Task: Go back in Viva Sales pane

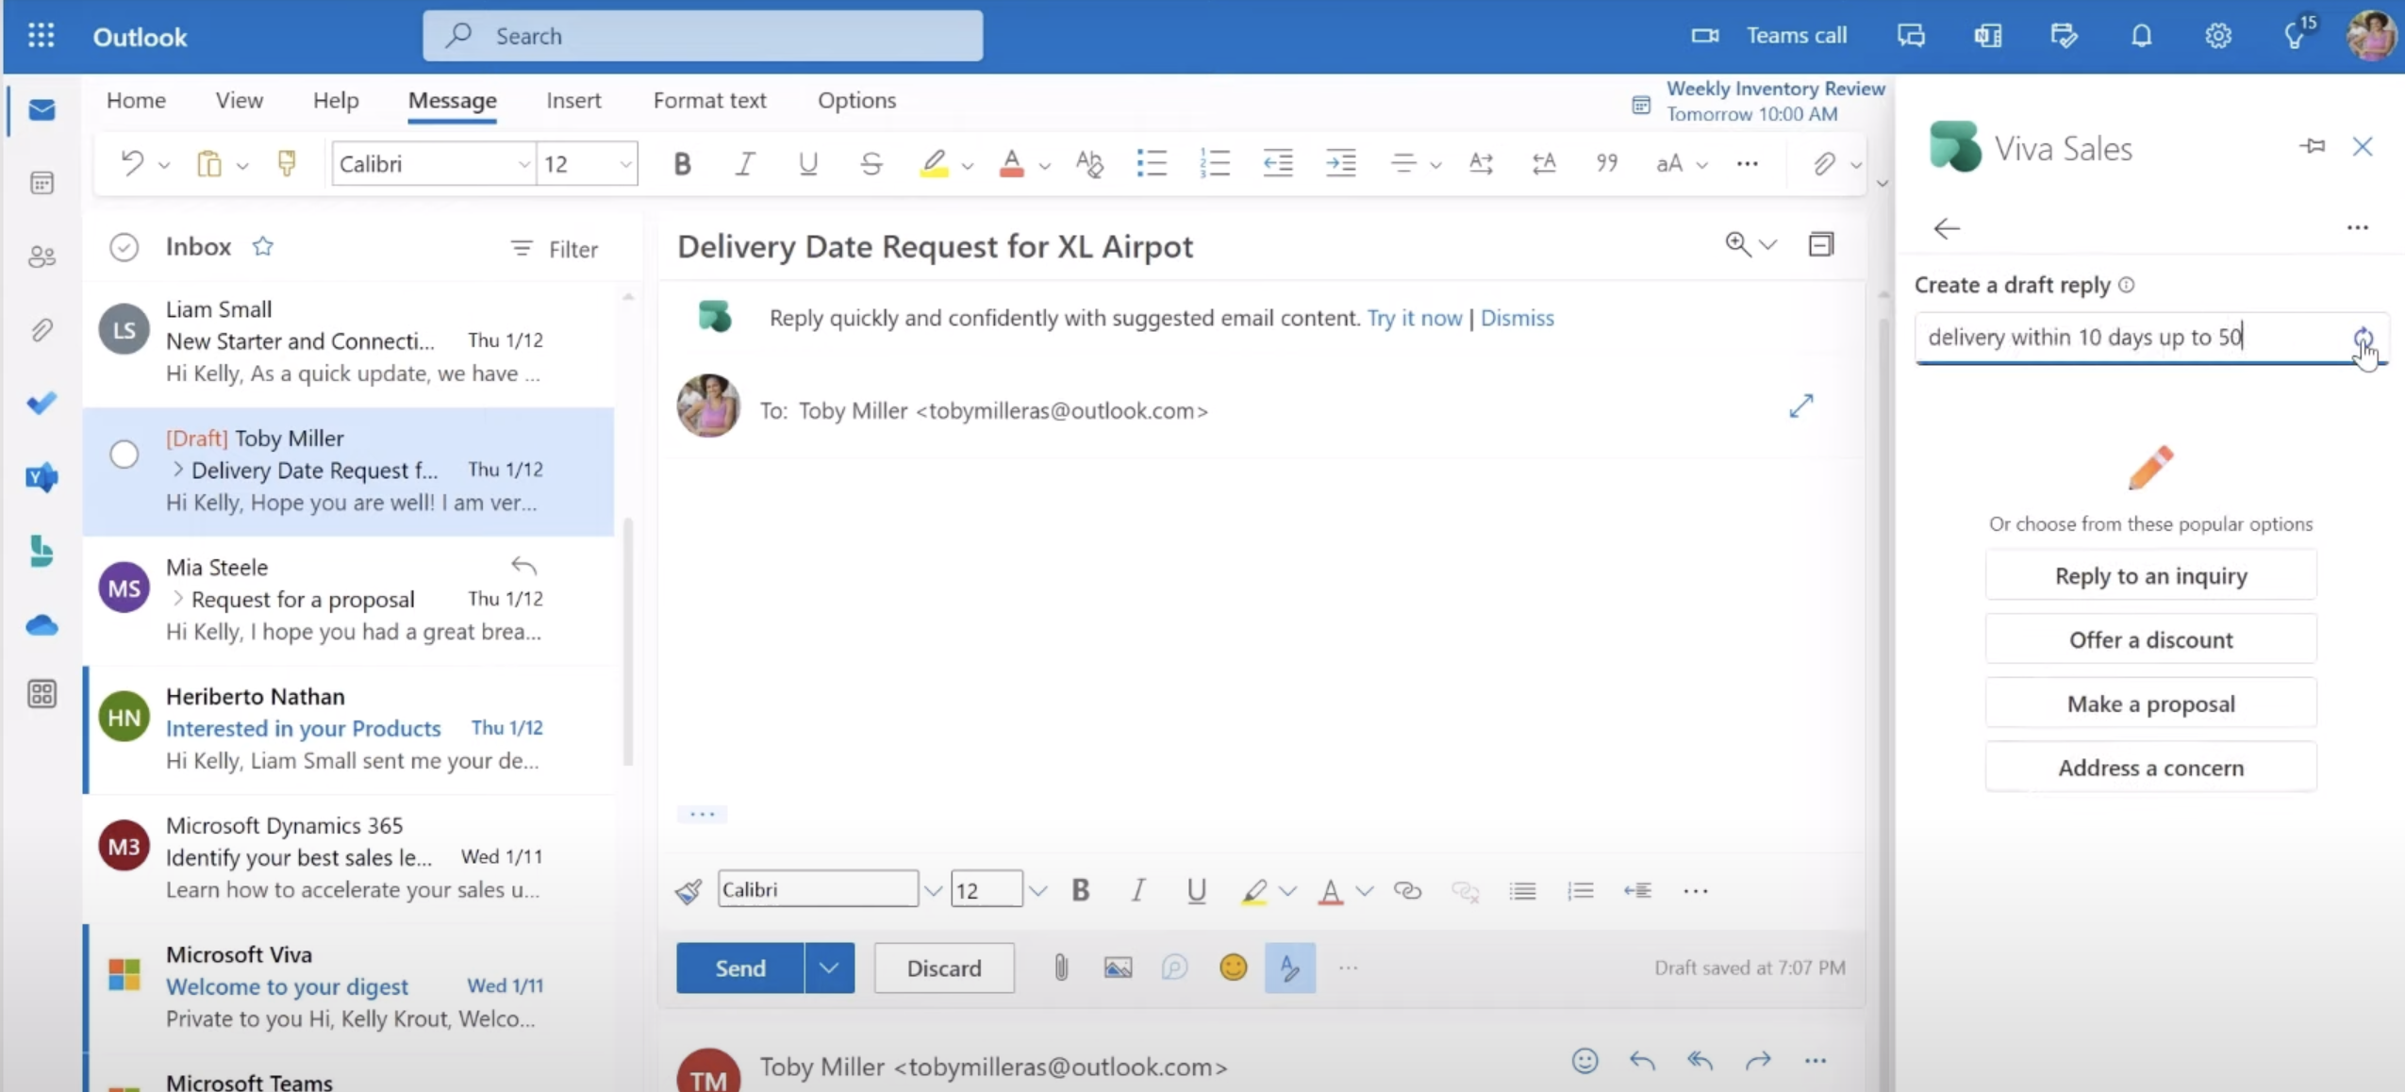Action: click(x=1947, y=228)
